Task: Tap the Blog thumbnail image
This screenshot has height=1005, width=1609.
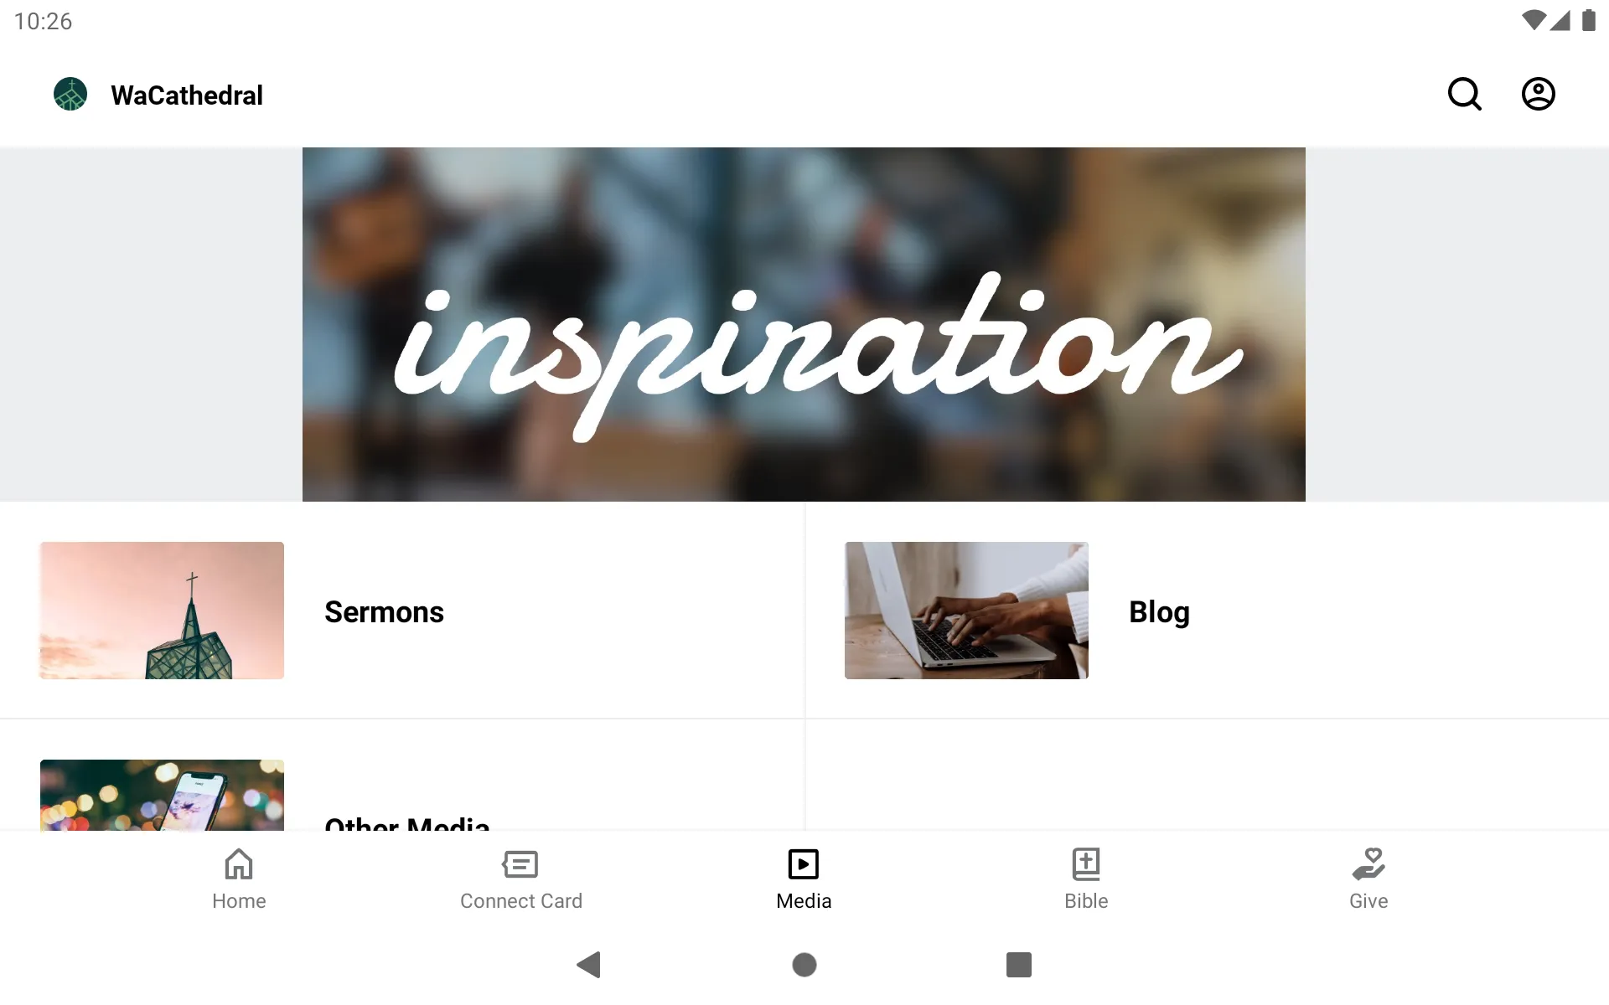Action: 967,611
